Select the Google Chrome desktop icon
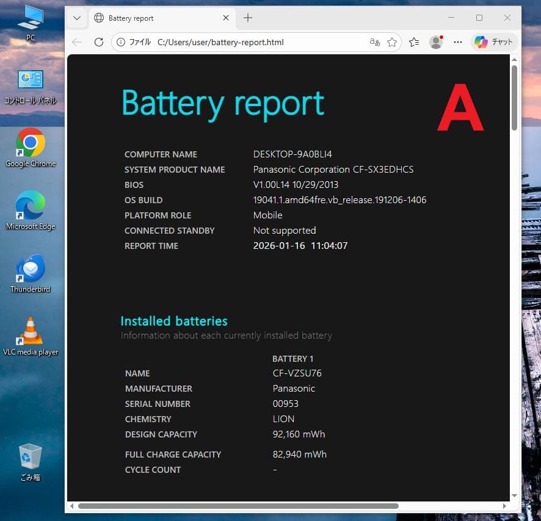The height and width of the screenshot is (521, 541). pyautogui.click(x=31, y=147)
